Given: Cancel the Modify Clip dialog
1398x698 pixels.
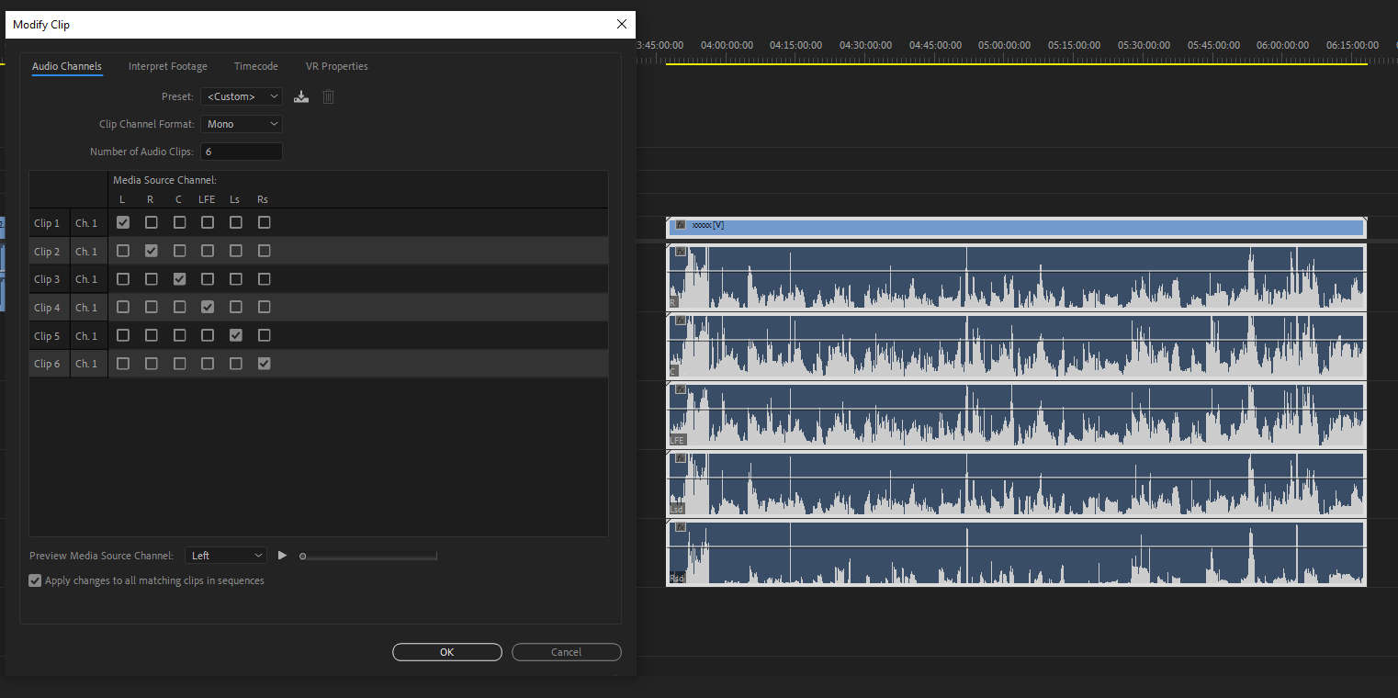Looking at the screenshot, I should coord(566,651).
